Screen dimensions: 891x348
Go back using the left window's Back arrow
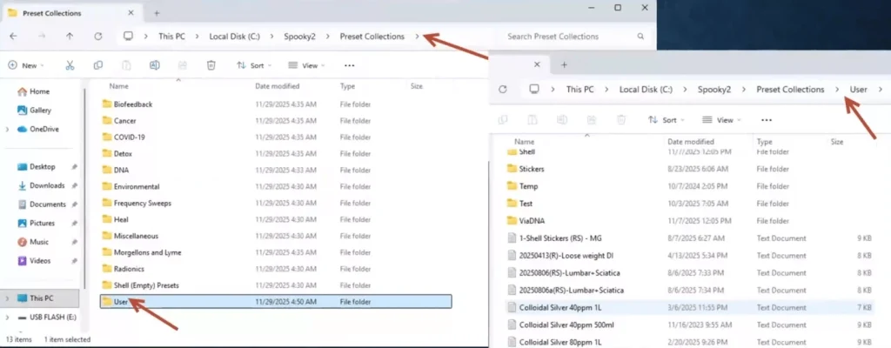coord(13,37)
